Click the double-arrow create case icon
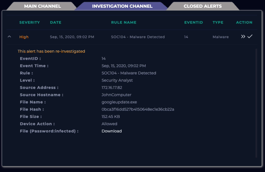 (x=243, y=37)
